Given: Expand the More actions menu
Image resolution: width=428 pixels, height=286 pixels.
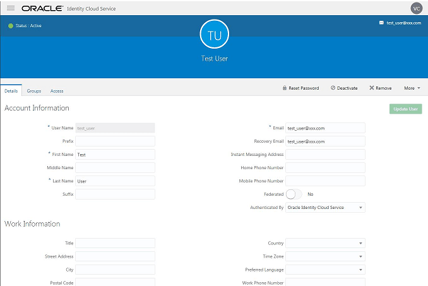Looking at the screenshot, I should coord(412,88).
